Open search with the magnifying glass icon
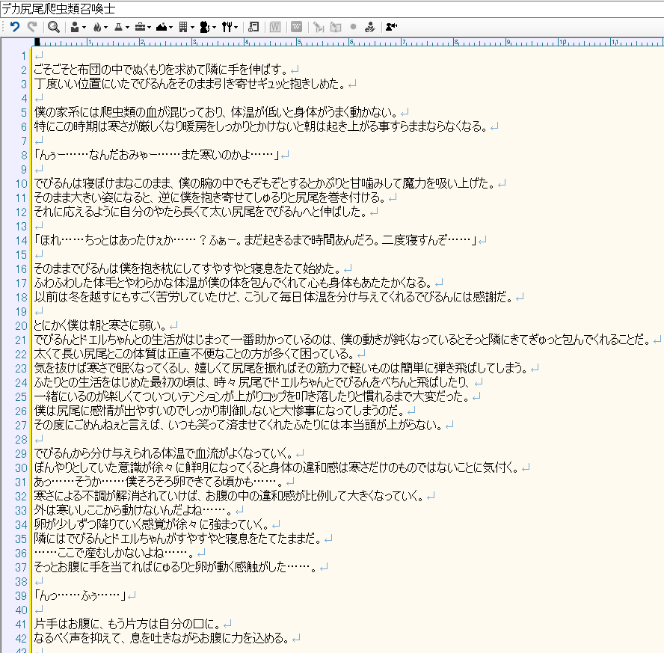Viewport: 664px width, 653px height. coord(53,27)
